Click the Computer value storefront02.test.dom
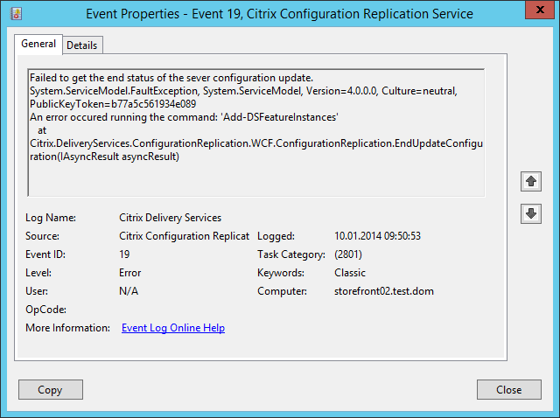Viewport: 560px width, 418px height. pos(384,291)
